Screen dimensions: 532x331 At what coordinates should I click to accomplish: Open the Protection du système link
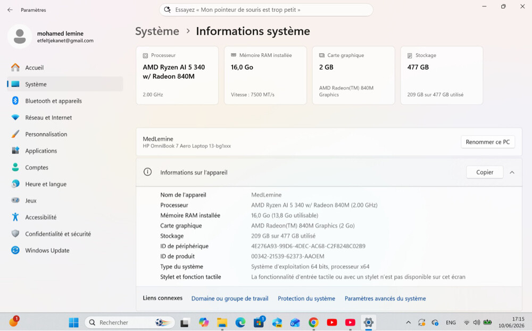(306, 299)
